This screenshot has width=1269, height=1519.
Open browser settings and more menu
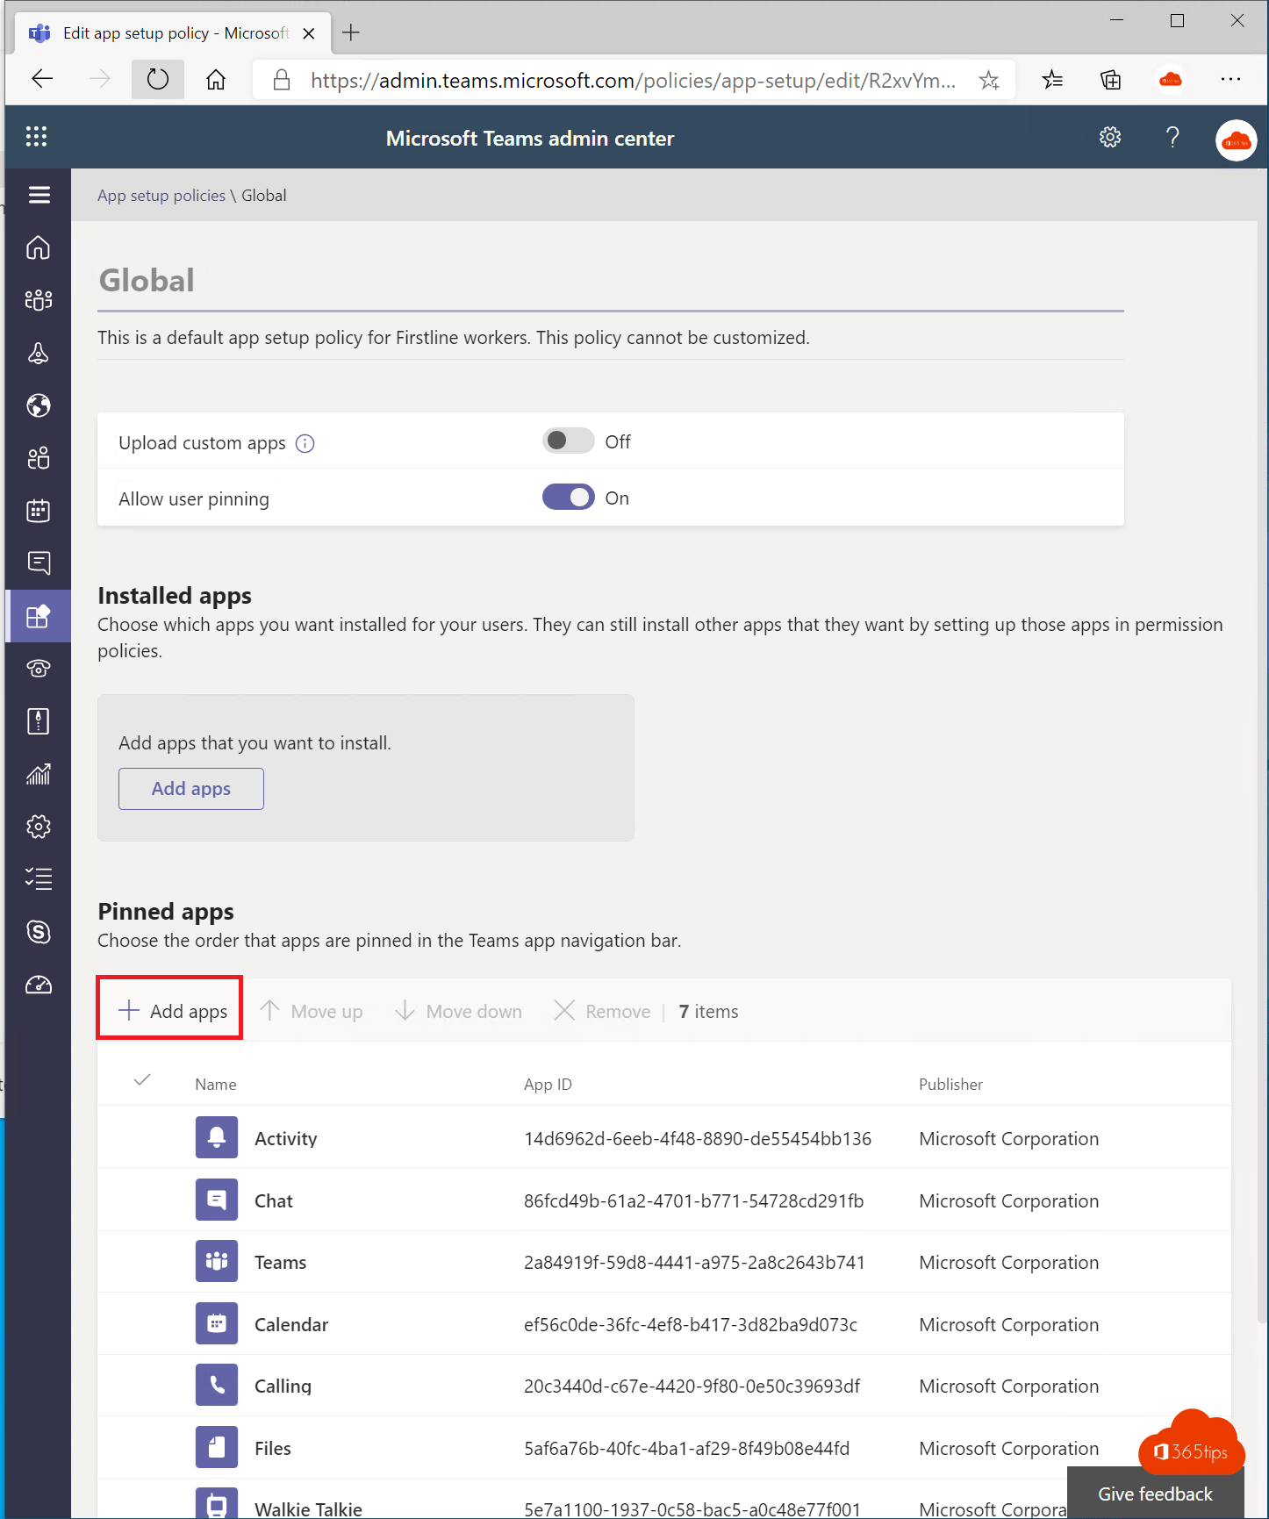tap(1230, 80)
